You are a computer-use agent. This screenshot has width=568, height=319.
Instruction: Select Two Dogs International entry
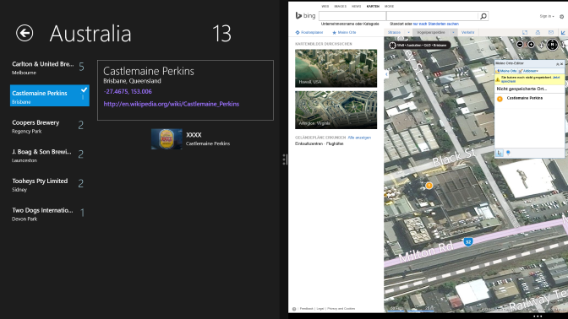pyautogui.click(x=49, y=214)
